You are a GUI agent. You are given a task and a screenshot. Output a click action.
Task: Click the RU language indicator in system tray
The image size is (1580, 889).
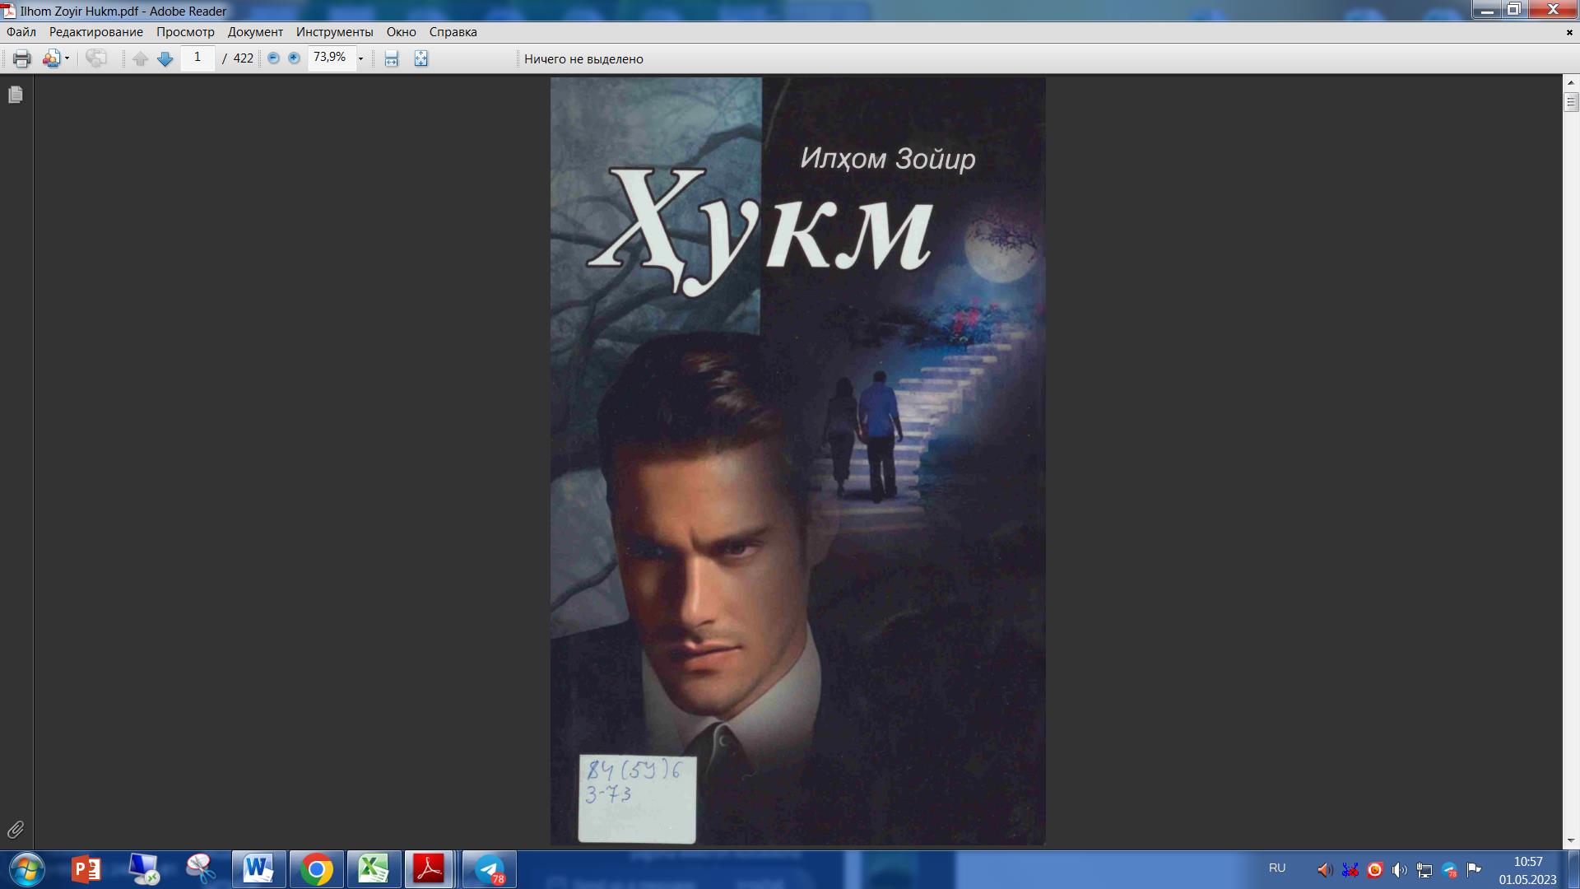[1276, 868]
